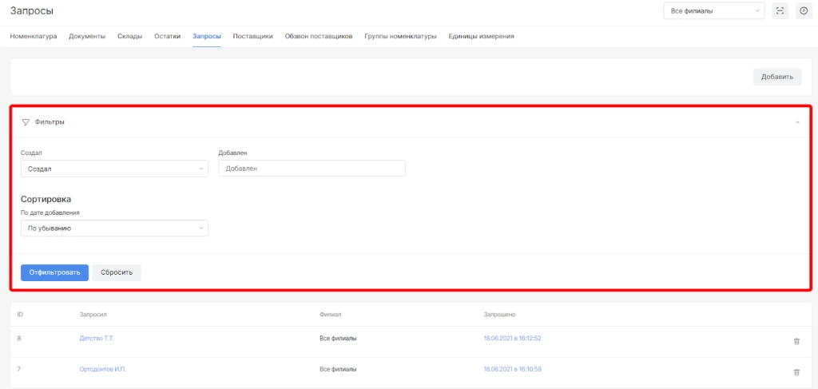Delete request row with ID 7
Viewport: 818px width, 389px height.
[796, 372]
